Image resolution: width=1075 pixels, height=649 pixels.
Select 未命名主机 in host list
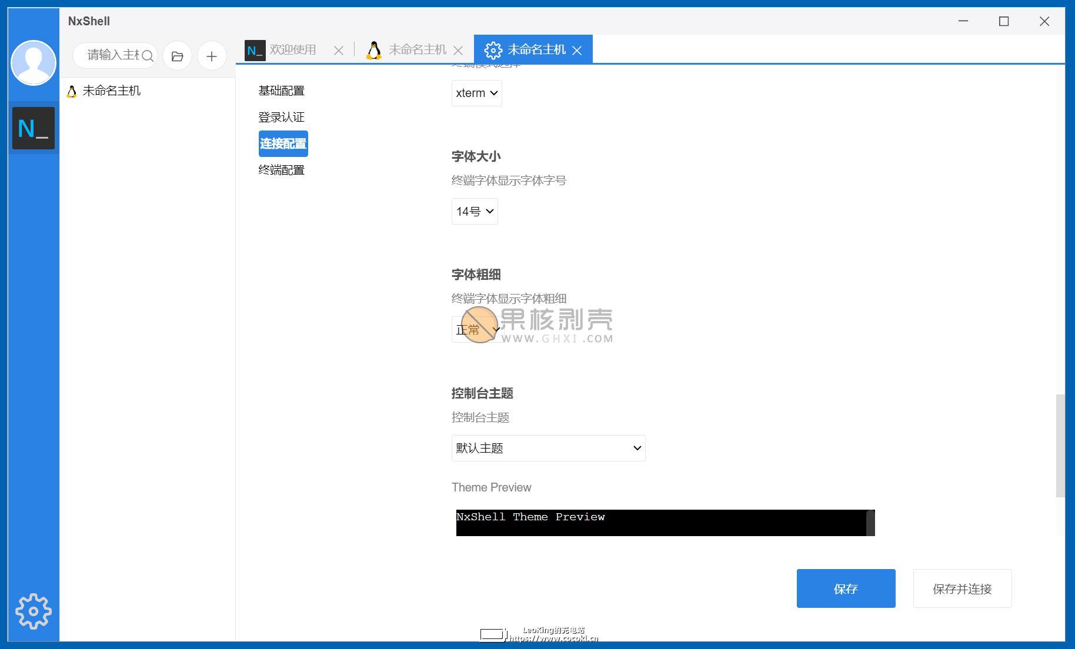[112, 91]
